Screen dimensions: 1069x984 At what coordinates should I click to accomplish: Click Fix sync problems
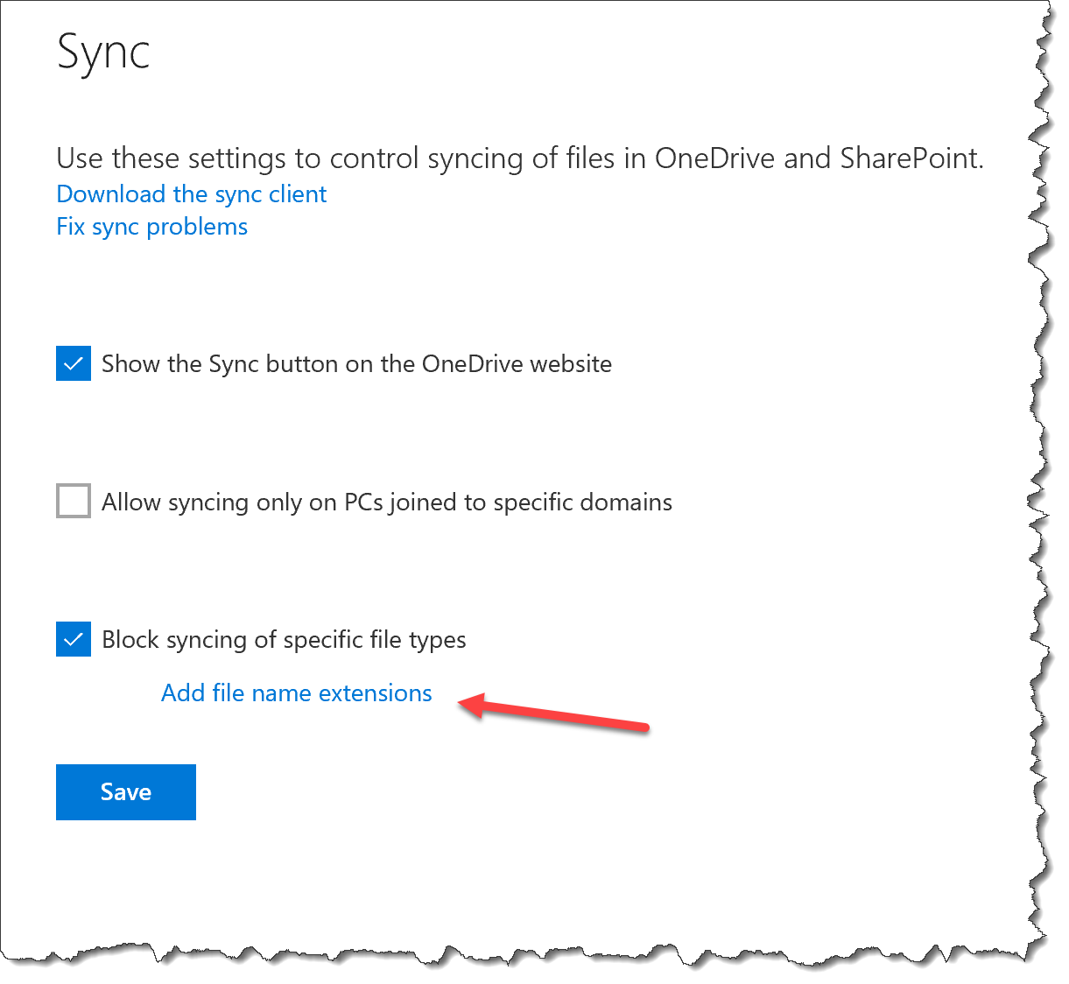click(x=151, y=226)
